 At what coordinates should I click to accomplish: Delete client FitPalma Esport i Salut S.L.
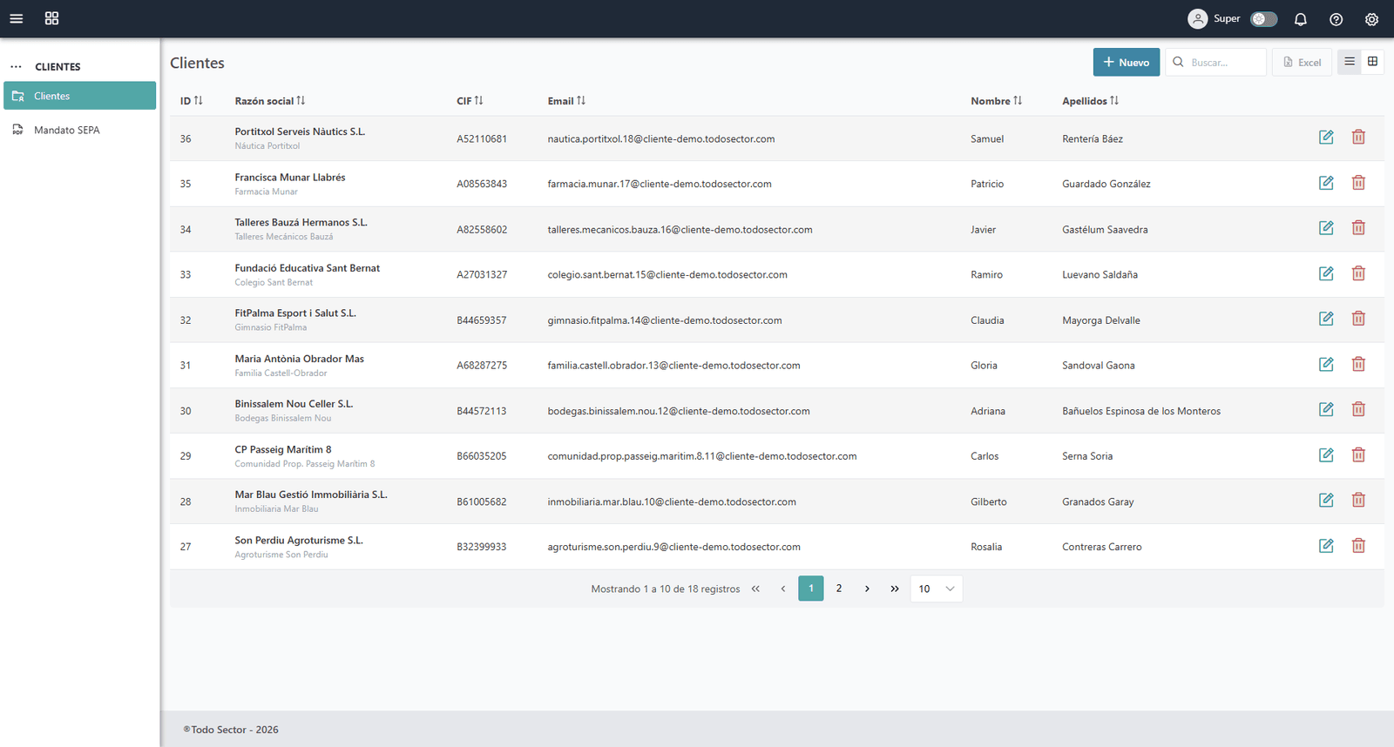point(1358,319)
